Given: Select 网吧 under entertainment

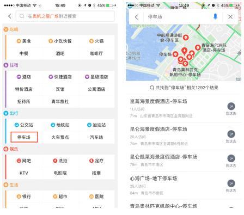Looking at the screenshot, I should point(24,161).
